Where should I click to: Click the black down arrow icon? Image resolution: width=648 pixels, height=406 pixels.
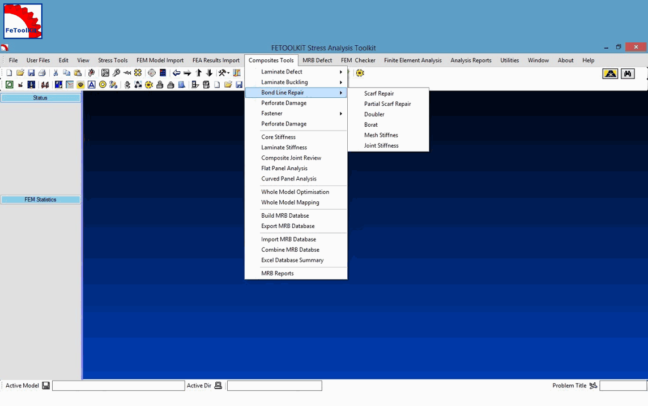pos(210,73)
